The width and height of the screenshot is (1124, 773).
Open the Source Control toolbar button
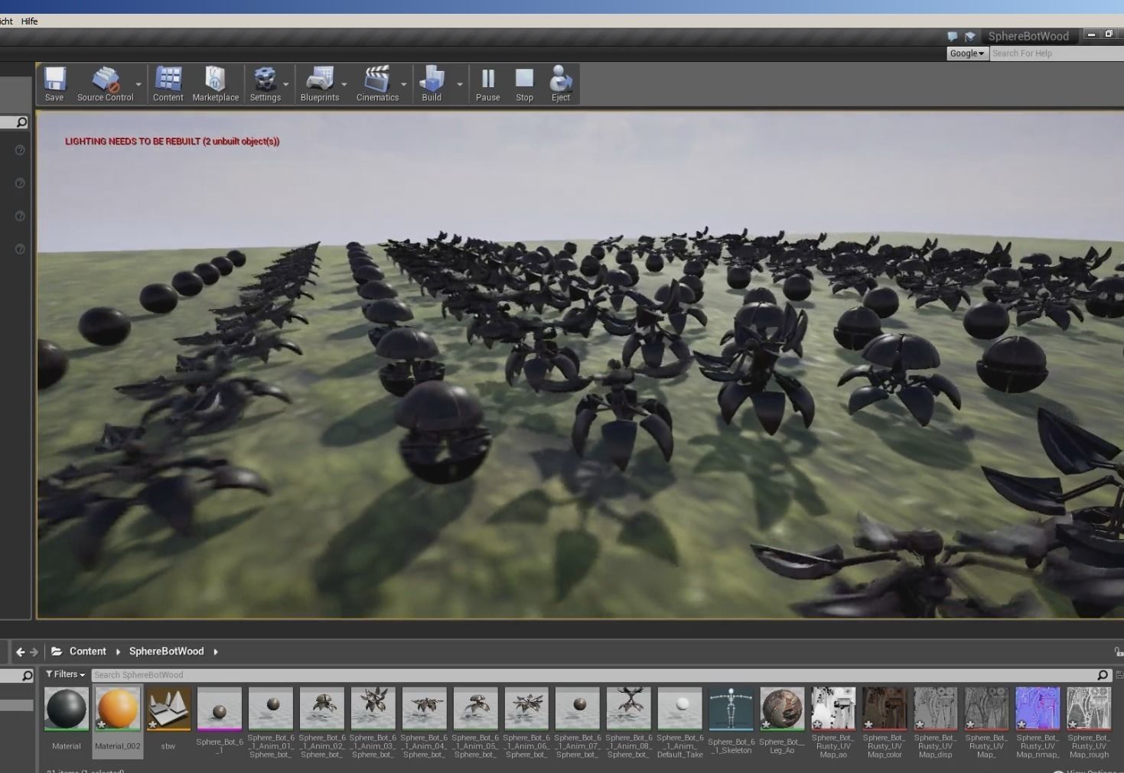[105, 84]
